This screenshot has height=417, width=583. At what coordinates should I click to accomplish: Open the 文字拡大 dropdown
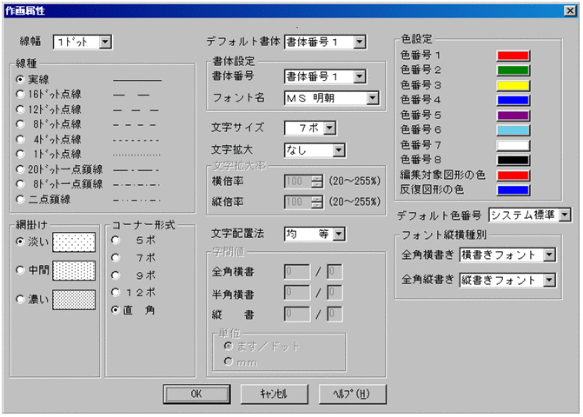point(338,150)
